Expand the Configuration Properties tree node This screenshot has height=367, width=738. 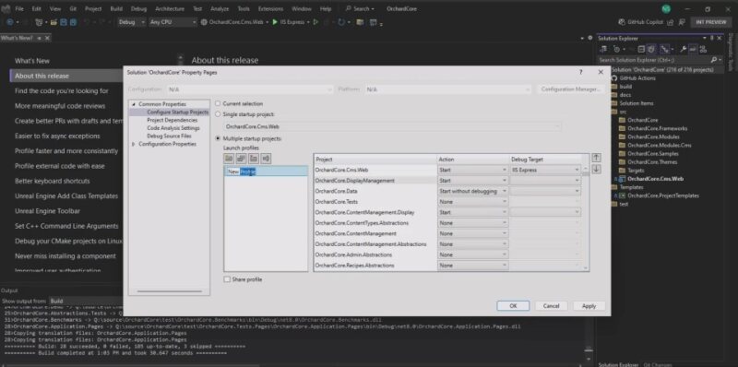(x=133, y=144)
